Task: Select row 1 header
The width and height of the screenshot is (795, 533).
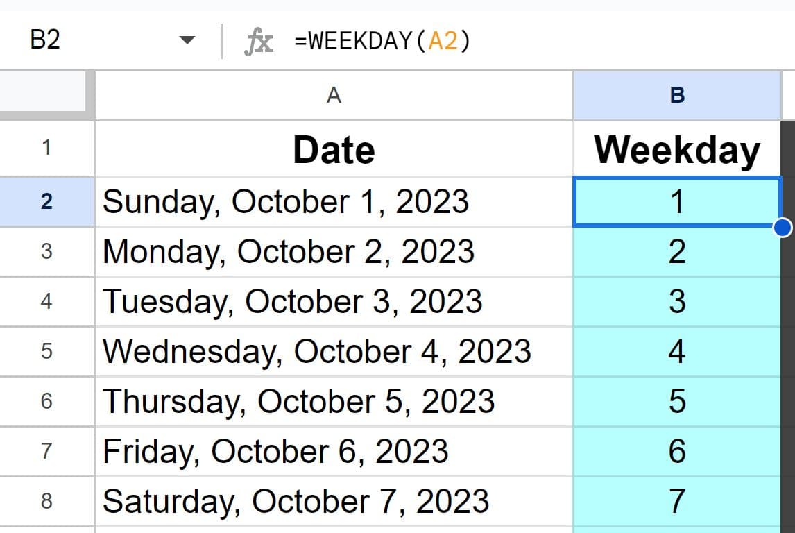Action: click(46, 148)
